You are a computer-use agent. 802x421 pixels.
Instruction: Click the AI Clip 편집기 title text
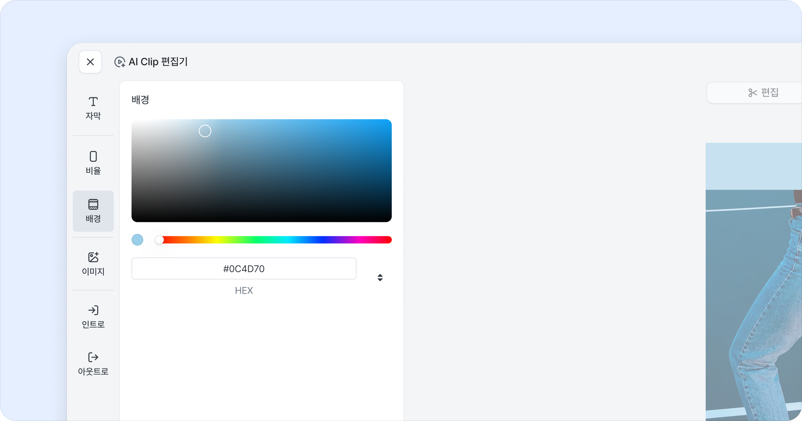click(x=158, y=62)
